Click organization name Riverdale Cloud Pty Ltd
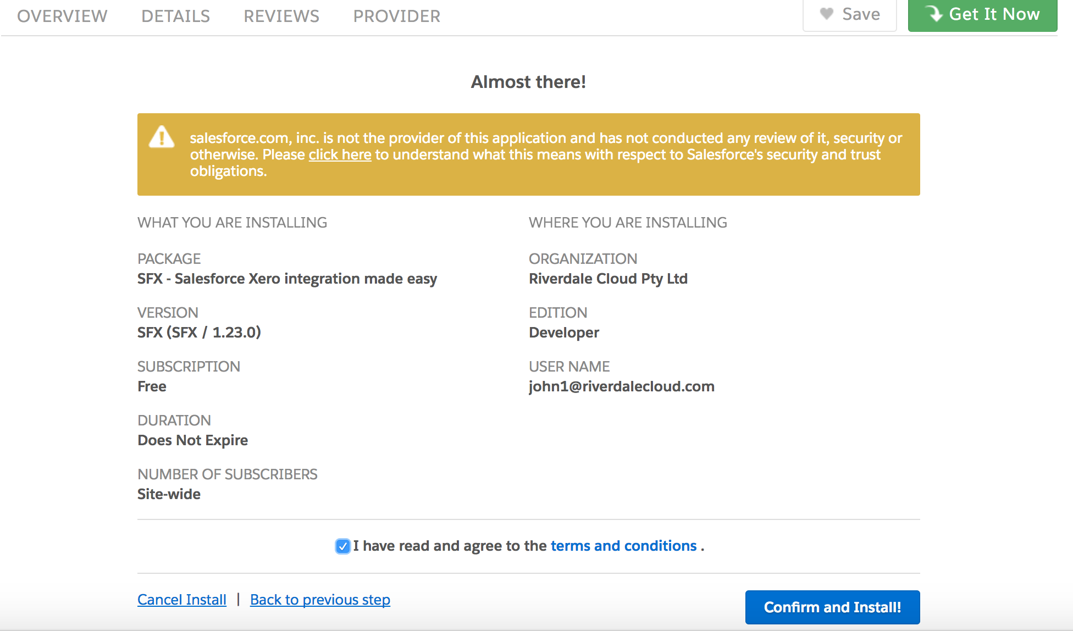This screenshot has height=631, width=1073. (608, 279)
